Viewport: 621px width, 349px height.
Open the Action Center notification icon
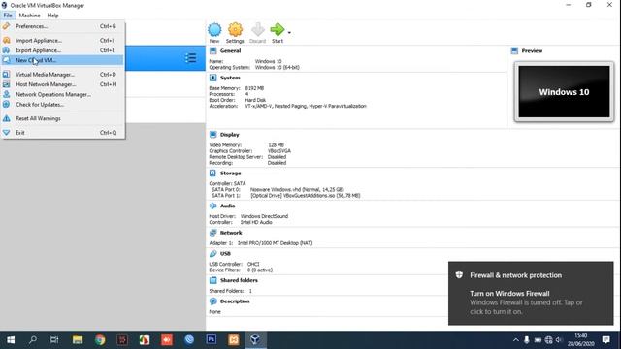point(605,340)
